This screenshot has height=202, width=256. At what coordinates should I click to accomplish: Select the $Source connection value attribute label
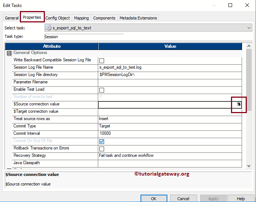[x=36, y=104]
